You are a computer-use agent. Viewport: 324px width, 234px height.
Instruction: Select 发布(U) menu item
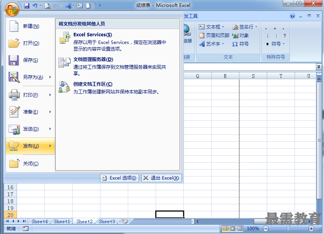(31, 146)
